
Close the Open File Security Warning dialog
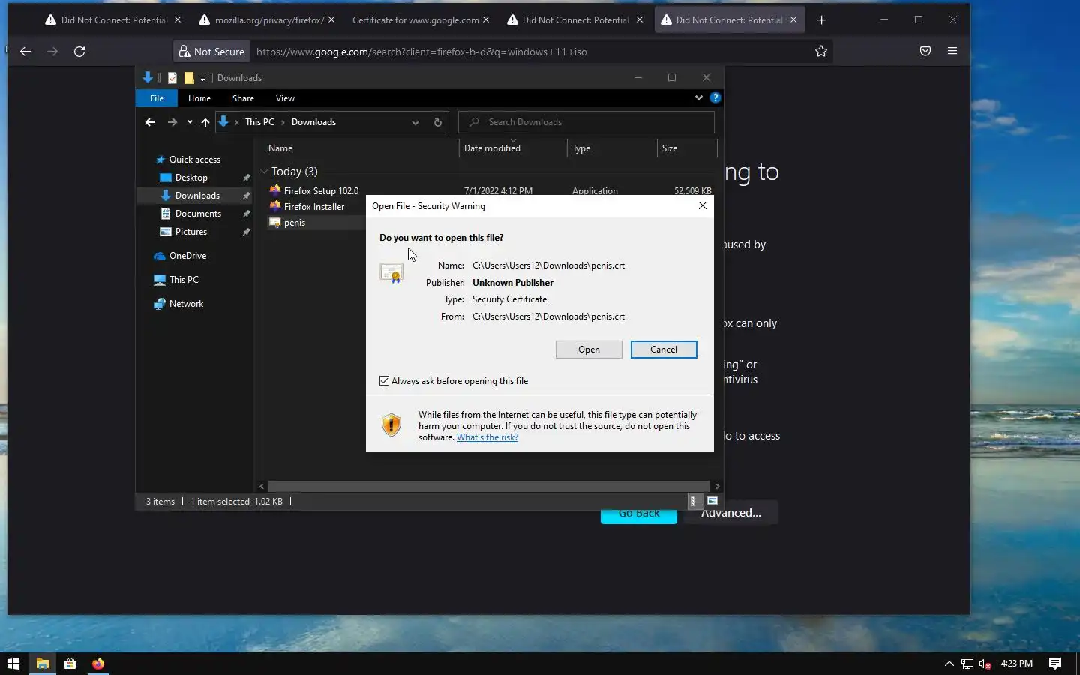(x=703, y=205)
